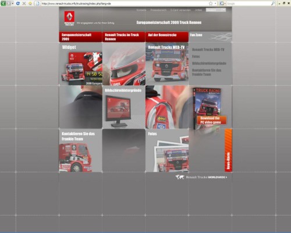Viewport: 291px width, 233px height.
Task: Click the favorites star at address bar end
Action: tap(211, 3)
